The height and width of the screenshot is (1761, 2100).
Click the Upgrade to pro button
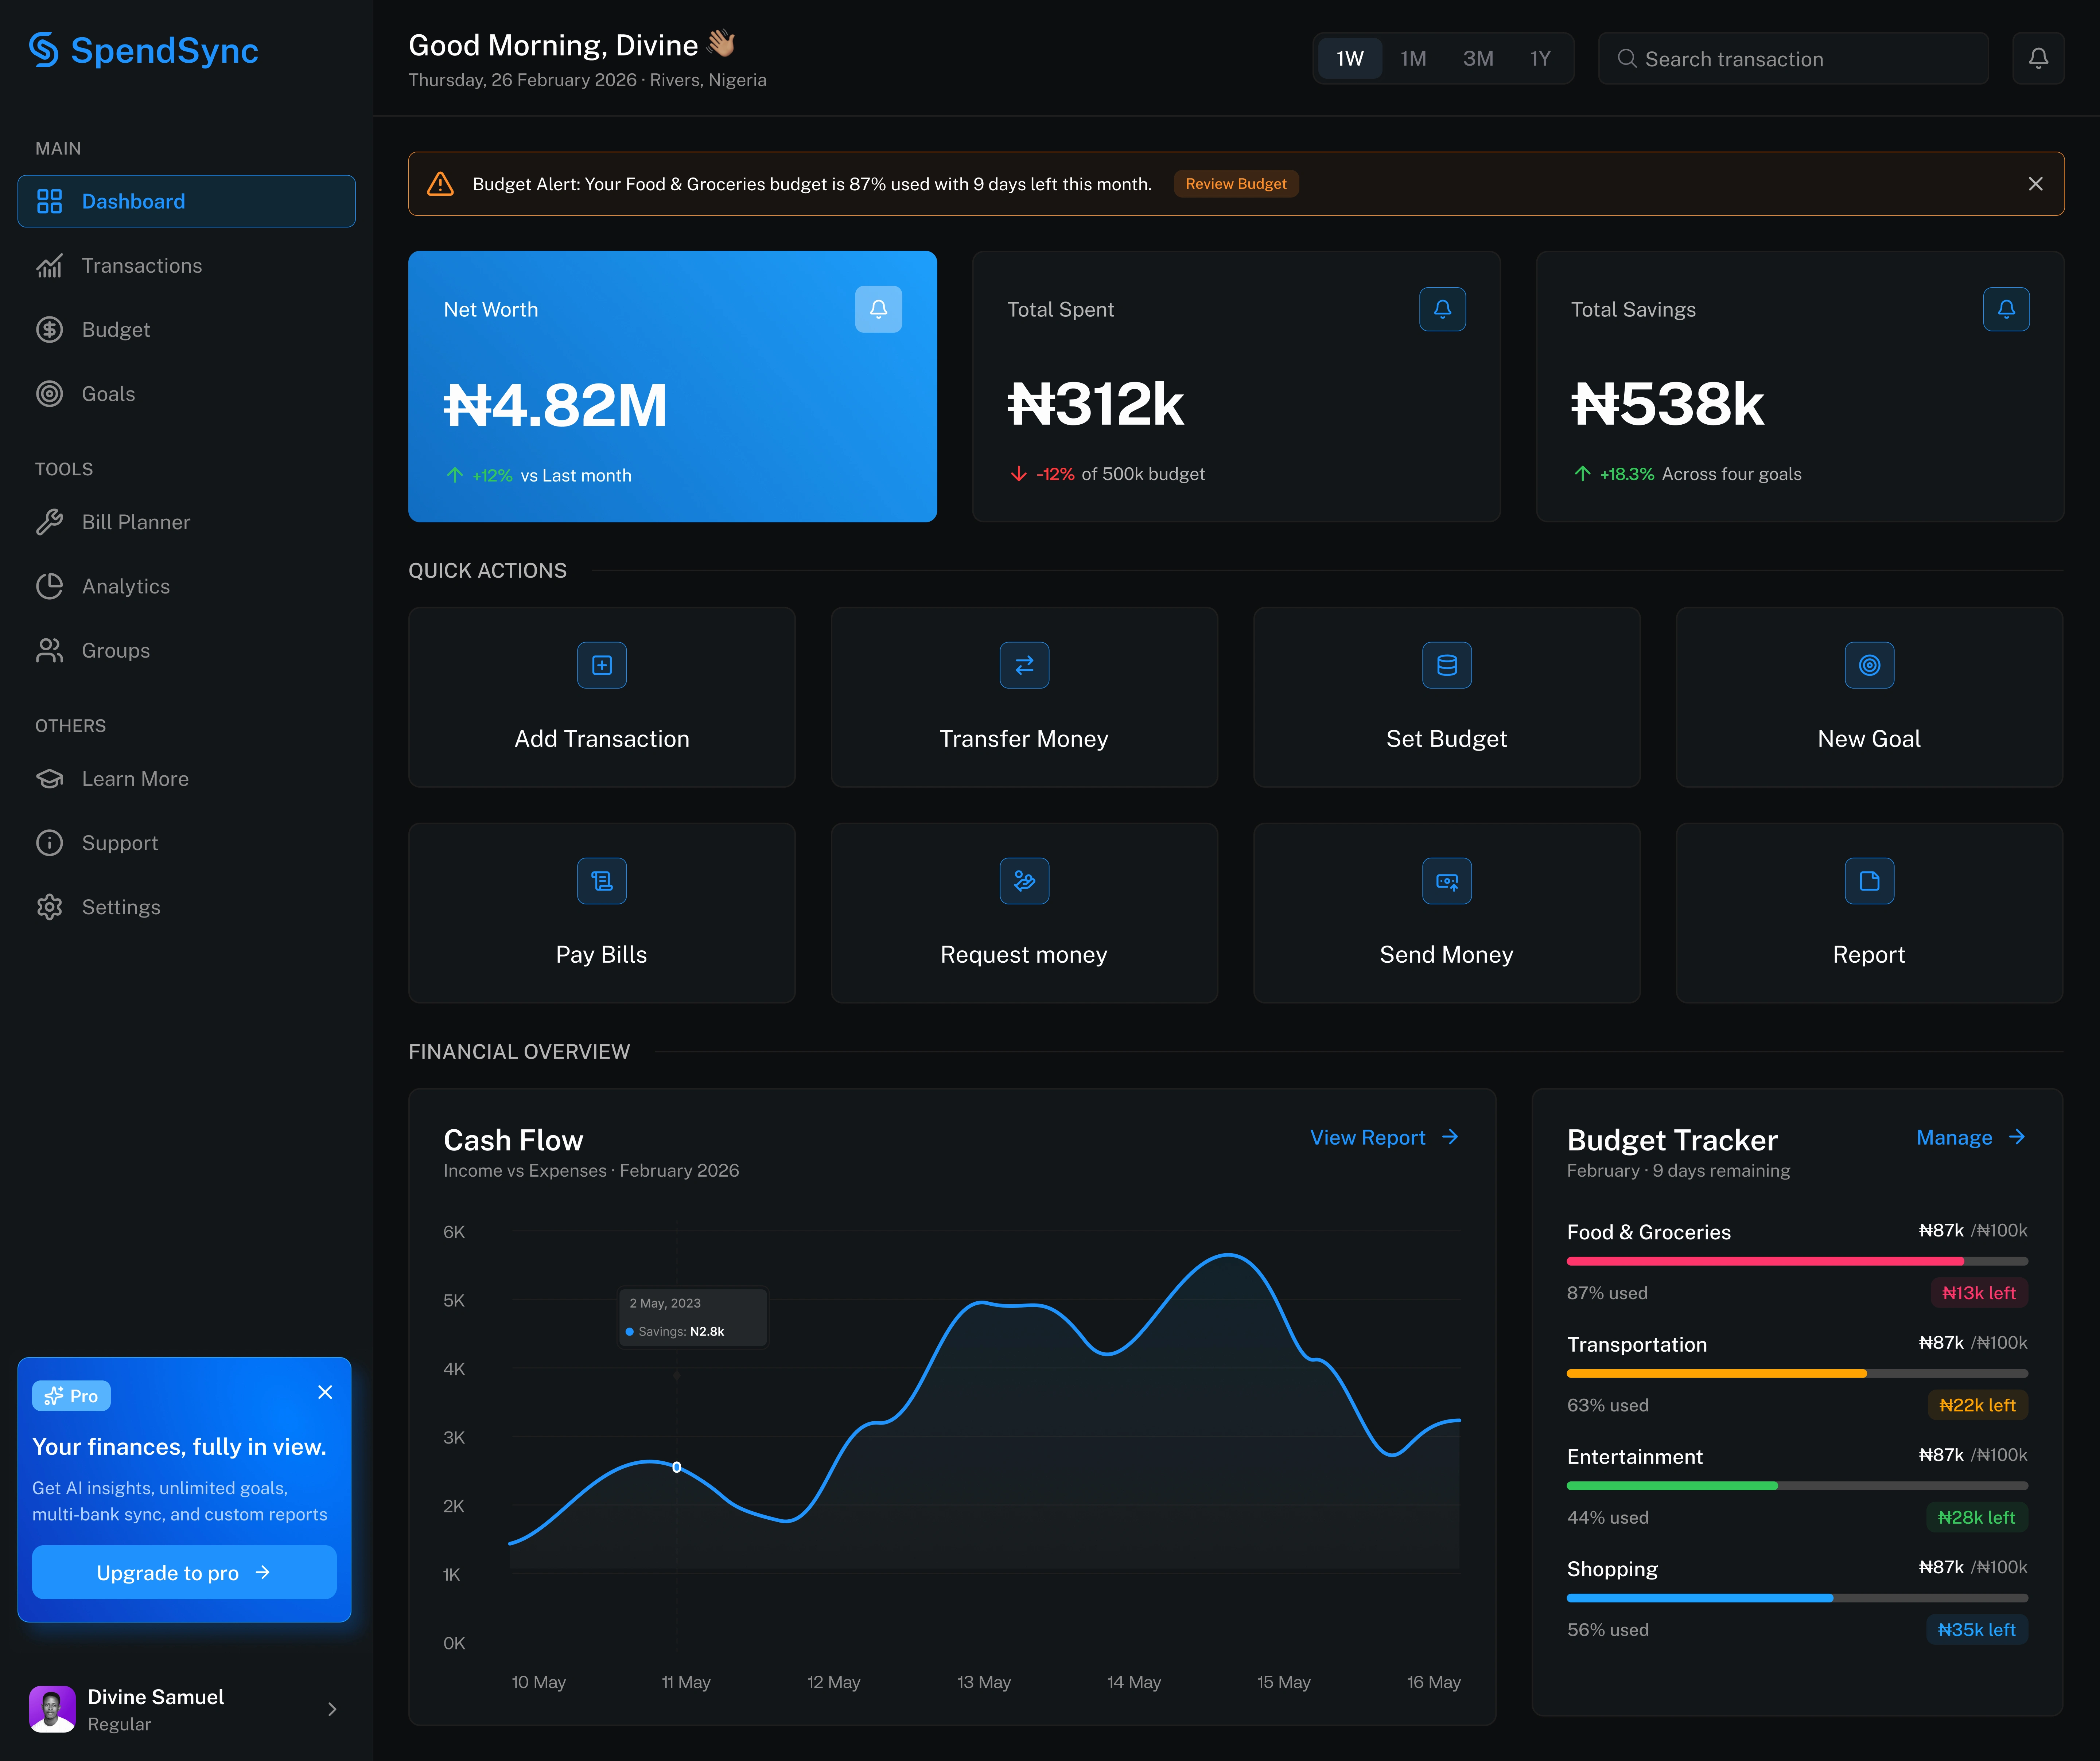point(184,1572)
